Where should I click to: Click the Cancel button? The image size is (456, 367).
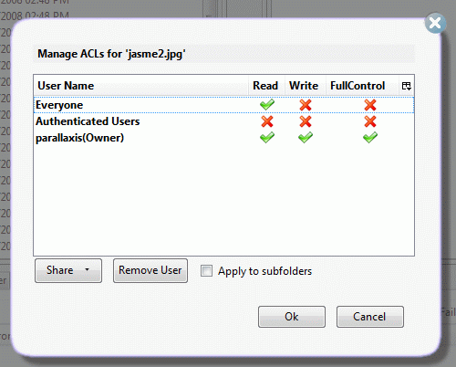[370, 317]
